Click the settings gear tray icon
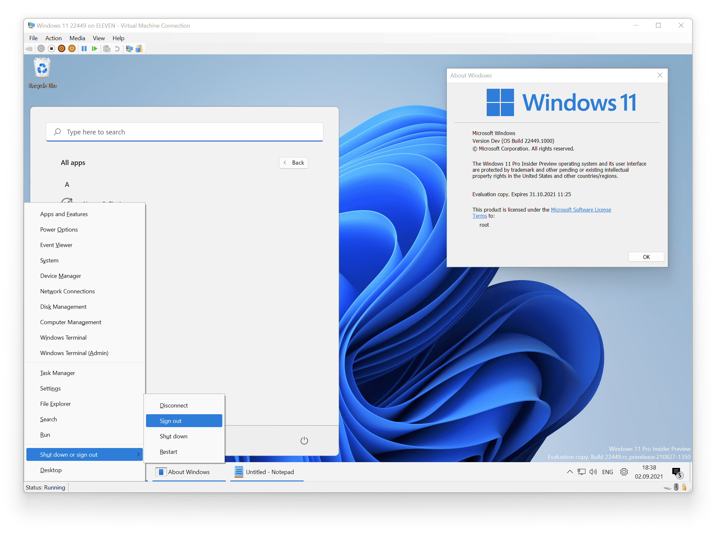The height and width of the screenshot is (539, 717). tap(624, 472)
